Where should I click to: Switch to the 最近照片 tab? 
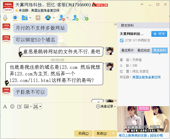127,50
